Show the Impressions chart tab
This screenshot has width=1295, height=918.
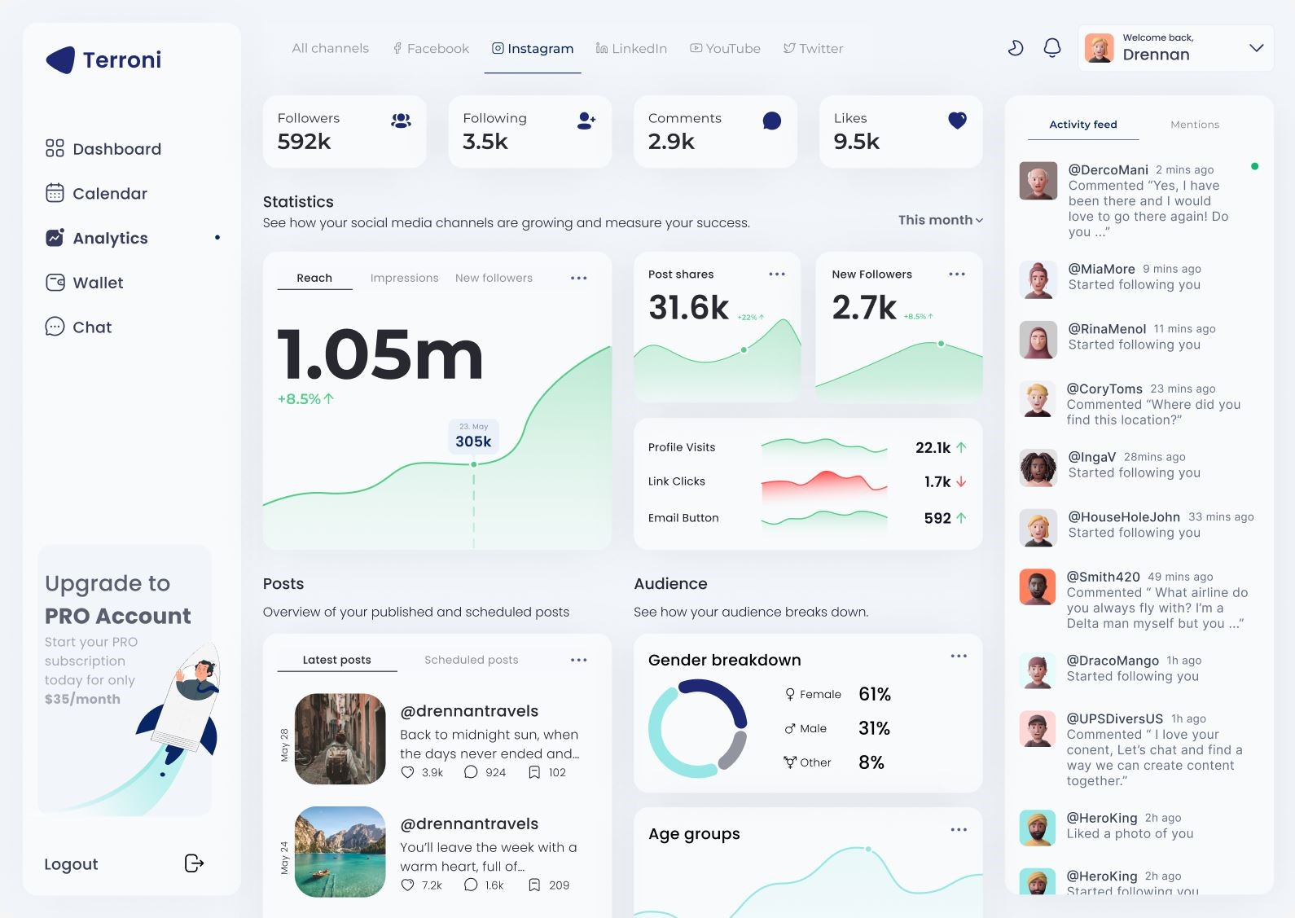click(x=404, y=278)
